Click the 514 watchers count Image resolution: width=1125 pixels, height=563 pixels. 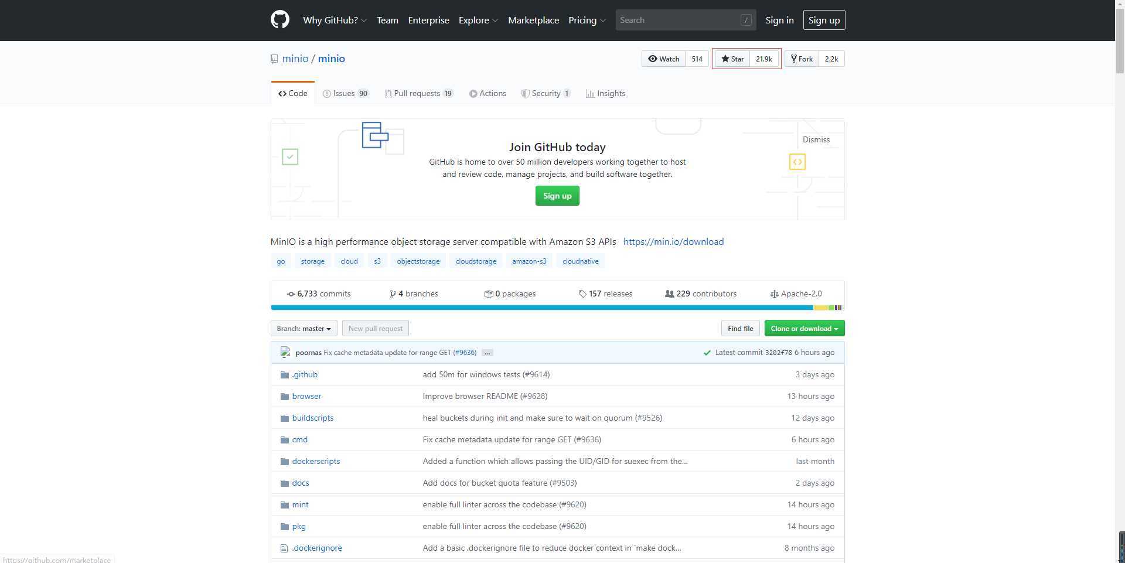[x=697, y=59]
